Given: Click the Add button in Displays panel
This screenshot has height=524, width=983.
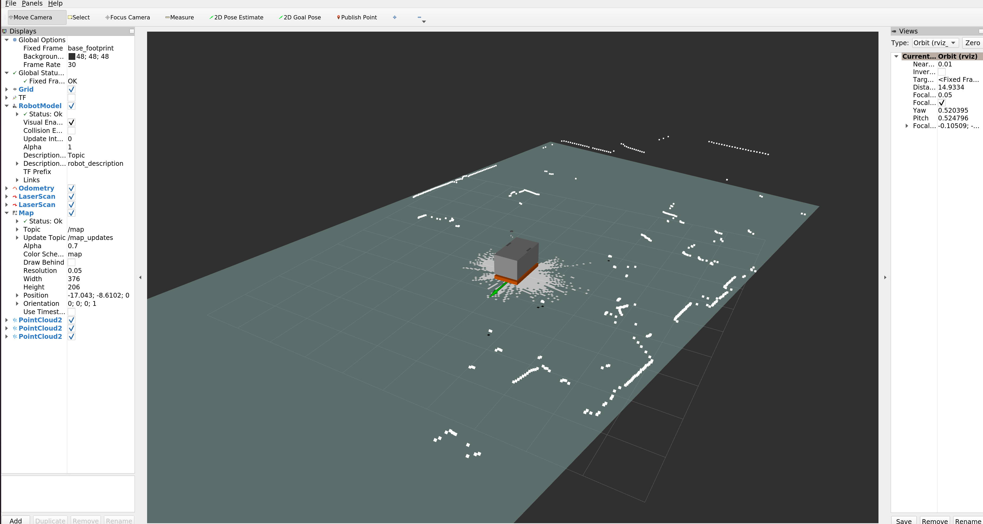Looking at the screenshot, I should (x=16, y=520).
